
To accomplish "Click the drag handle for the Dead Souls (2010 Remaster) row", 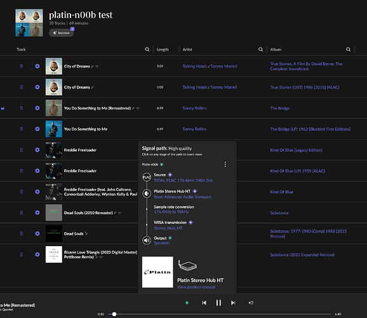I will coord(22,212).
